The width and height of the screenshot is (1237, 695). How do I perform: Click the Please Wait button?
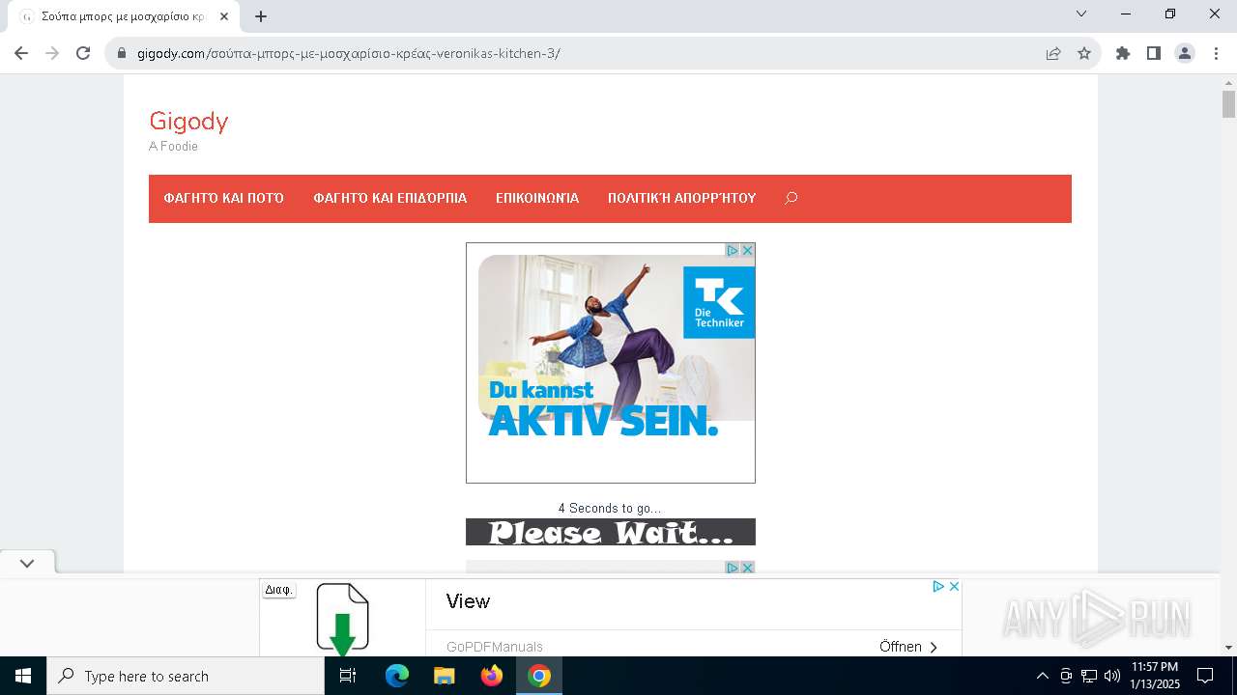pos(611,532)
